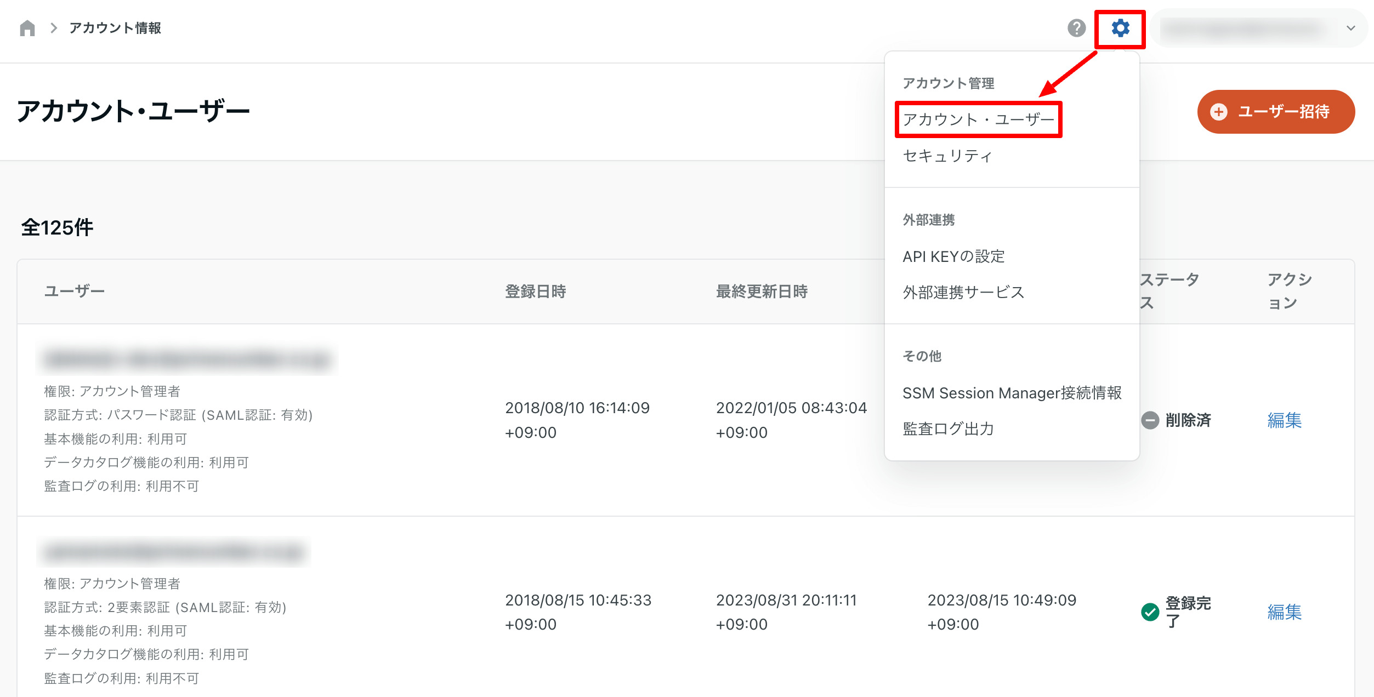Click the breadcrumb chevron separator

click(54, 28)
